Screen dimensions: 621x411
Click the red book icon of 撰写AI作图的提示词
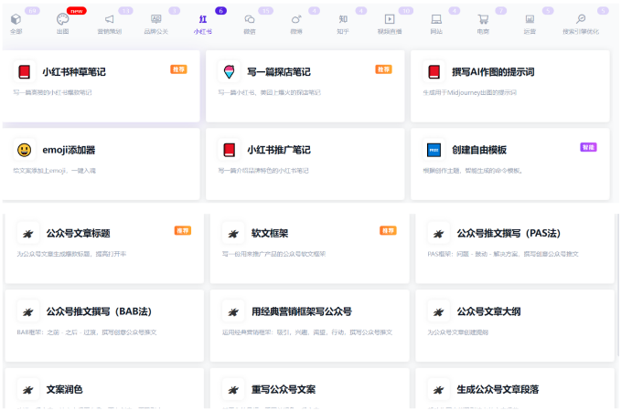(x=434, y=71)
